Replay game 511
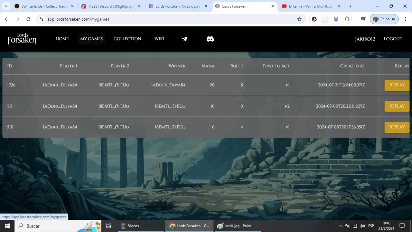Screen dimensions: 412x232 (x=397, y=106)
